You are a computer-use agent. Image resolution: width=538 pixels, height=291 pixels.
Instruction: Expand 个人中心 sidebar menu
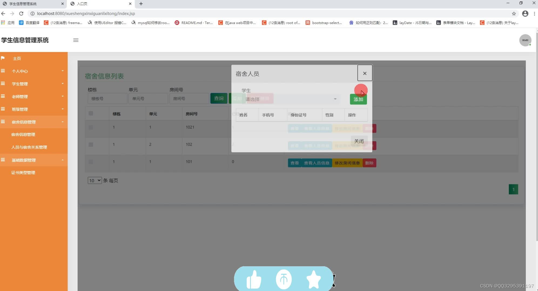tap(34, 71)
